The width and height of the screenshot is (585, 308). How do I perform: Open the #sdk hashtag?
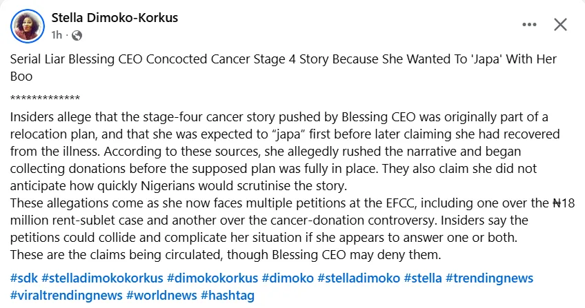click(x=24, y=278)
